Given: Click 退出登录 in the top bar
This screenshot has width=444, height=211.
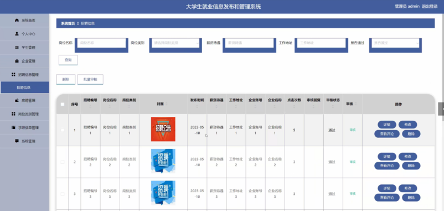Looking at the screenshot, I should pos(430,7).
